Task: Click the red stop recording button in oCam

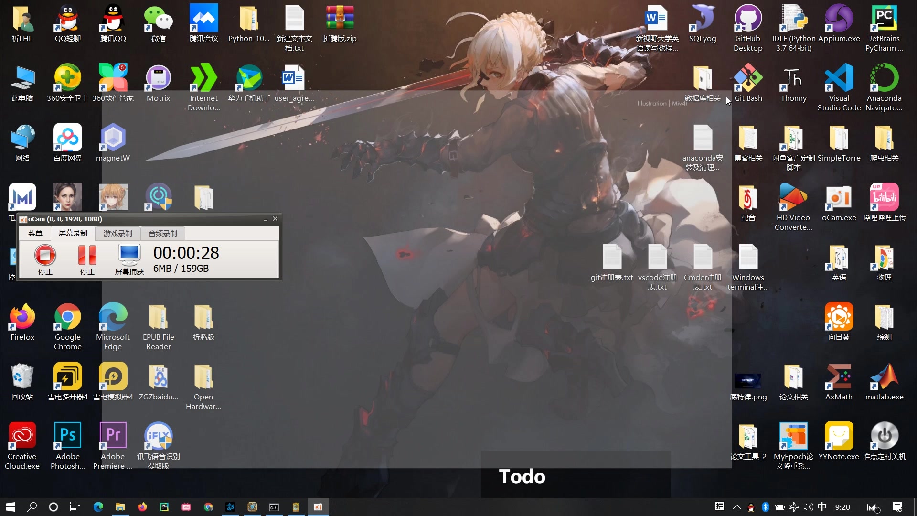Action: (45, 255)
